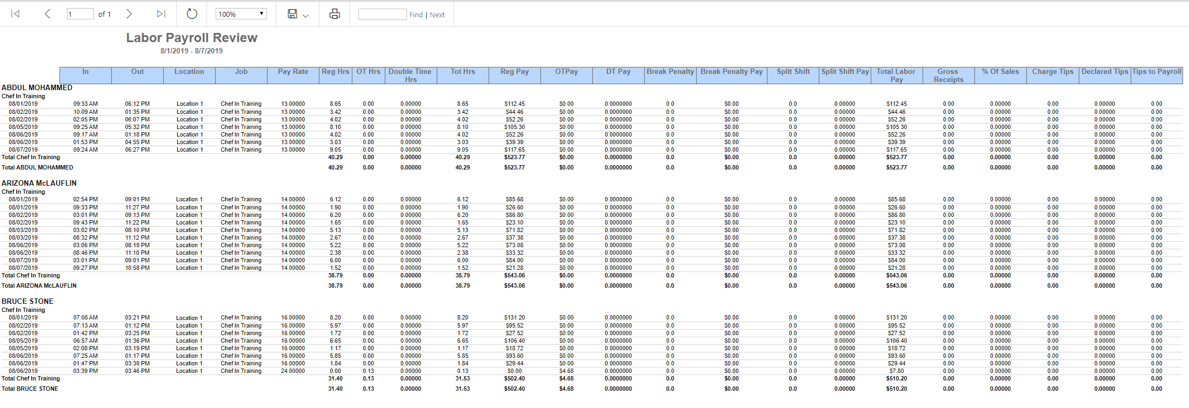Select the 'Total Labor Pay' column header
1189x408 pixels.
click(x=896, y=76)
